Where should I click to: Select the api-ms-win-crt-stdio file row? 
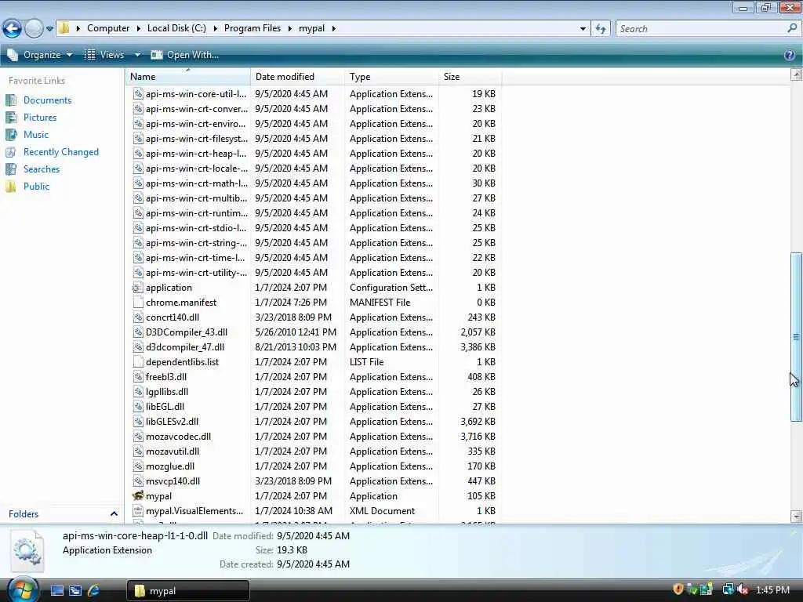314,228
